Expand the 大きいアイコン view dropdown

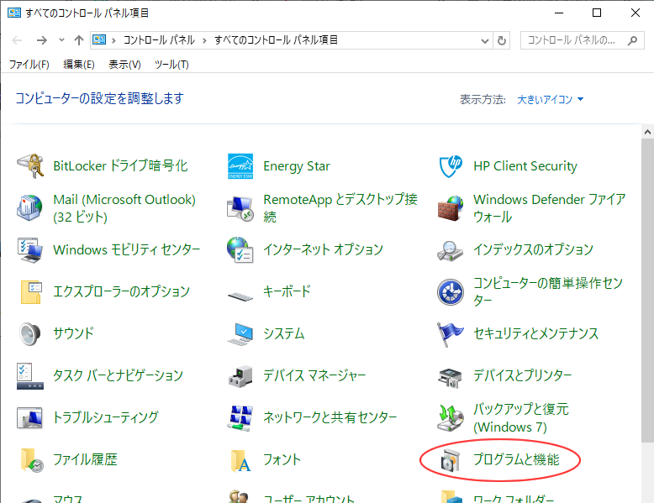550,100
